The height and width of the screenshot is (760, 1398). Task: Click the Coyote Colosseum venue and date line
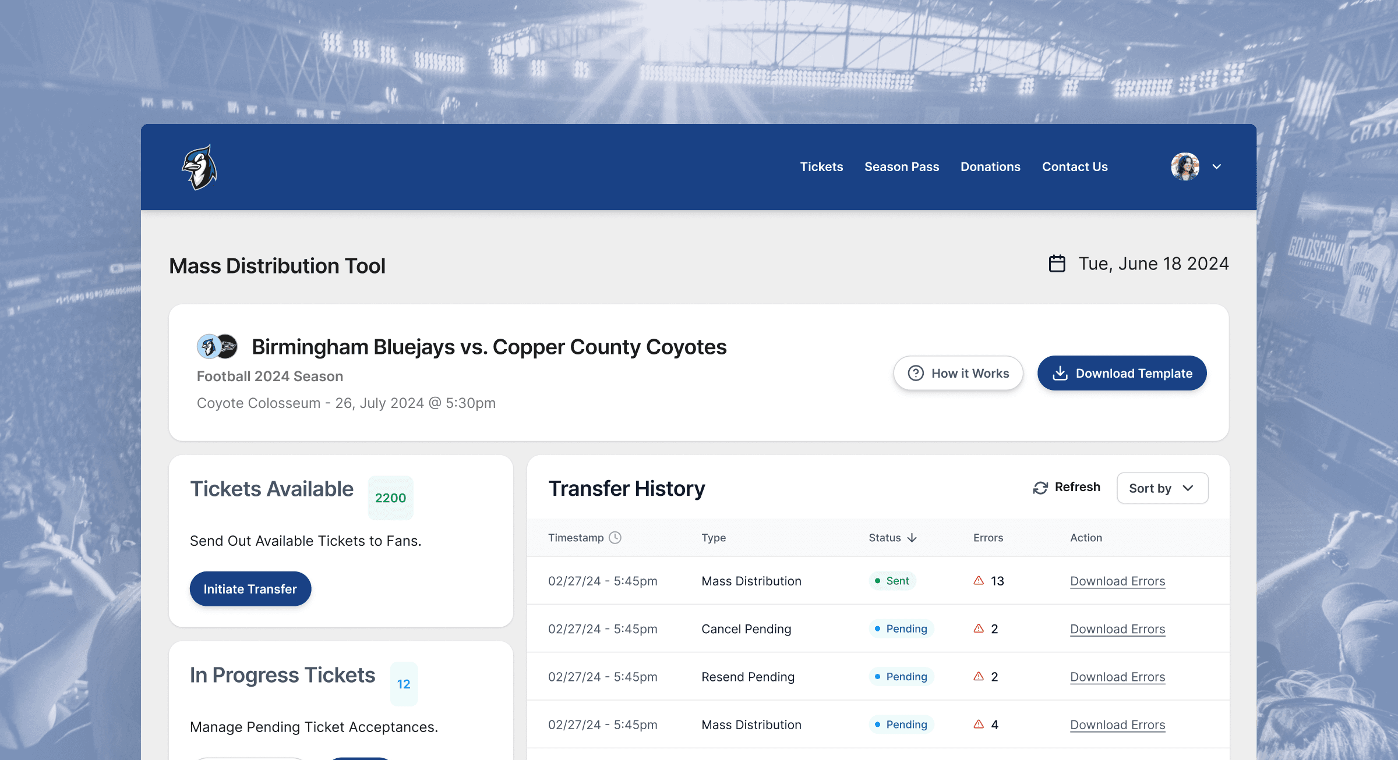point(346,403)
